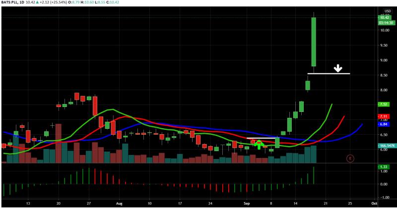This screenshot has height=208, width=397.
Task: Click the 10.42 current price tag
Action: click(384, 18)
